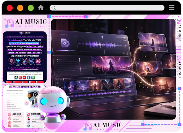
Task: Click the 'Sing The Vocals,' underlined text
Action: pos(16,50)
